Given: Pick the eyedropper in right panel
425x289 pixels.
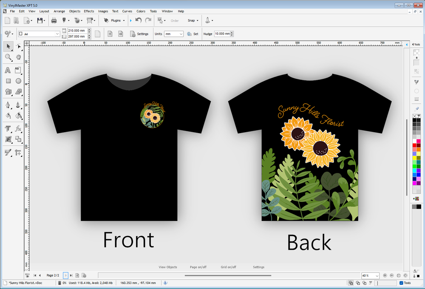Looking at the screenshot, I should (416, 109).
